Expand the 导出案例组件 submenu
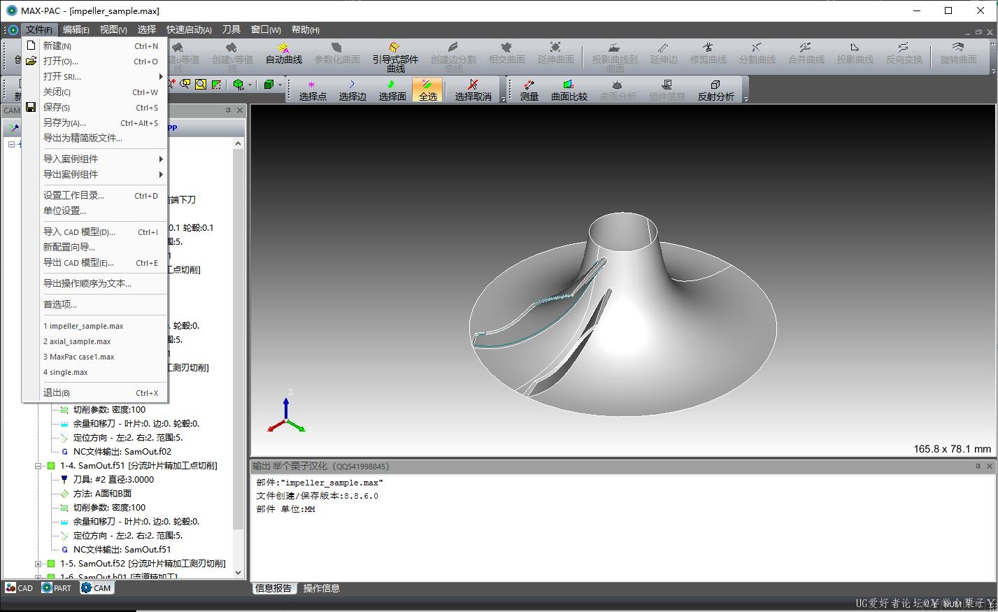The height and width of the screenshot is (612, 998). [95, 174]
